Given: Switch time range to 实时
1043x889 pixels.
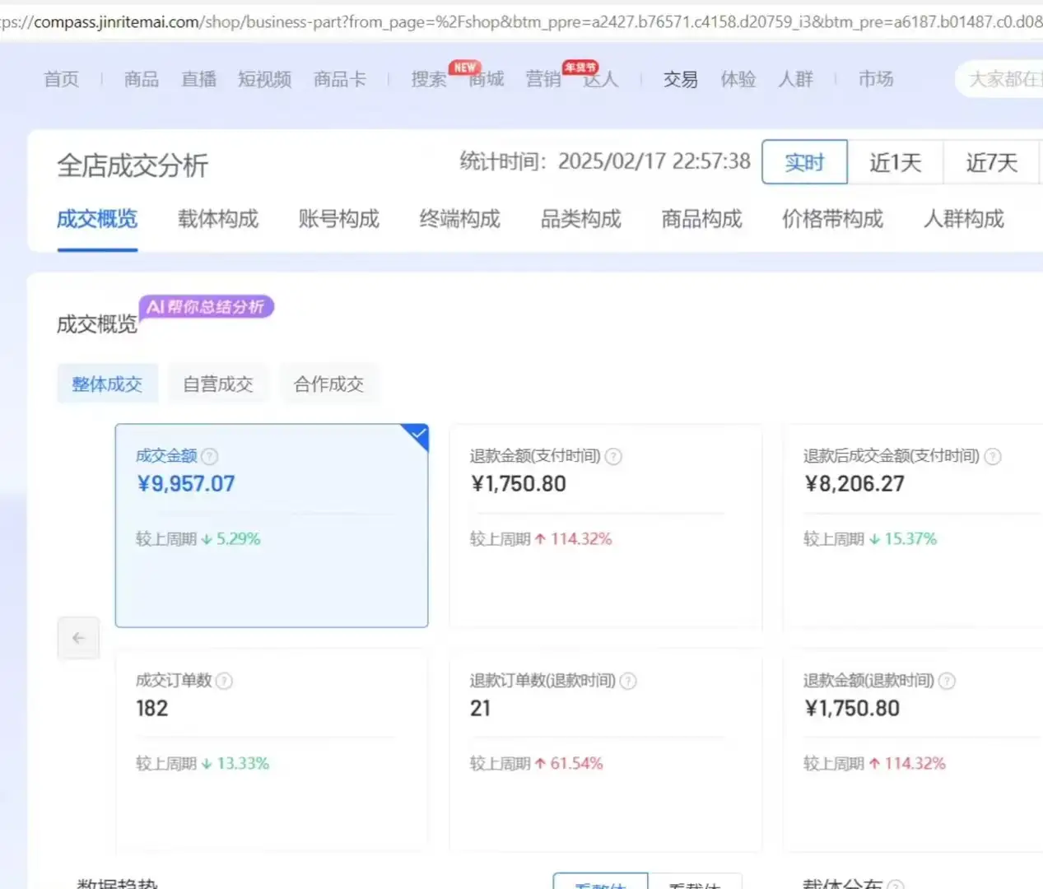Looking at the screenshot, I should (804, 162).
